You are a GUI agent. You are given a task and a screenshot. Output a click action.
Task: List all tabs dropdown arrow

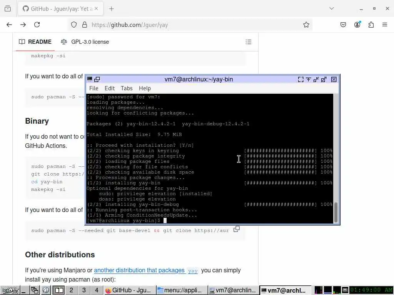click(x=332, y=8)
